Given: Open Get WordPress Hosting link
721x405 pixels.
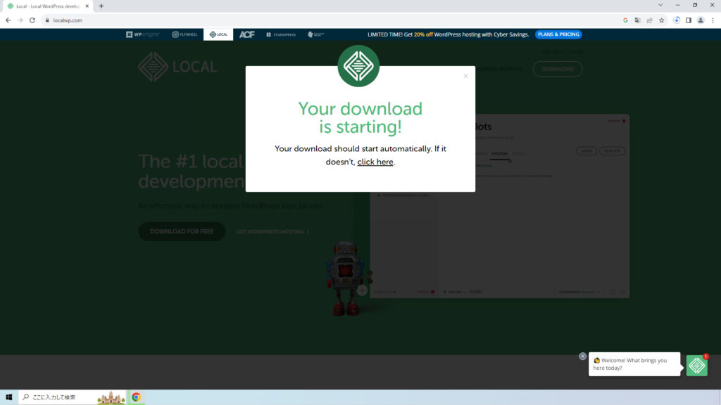Looking at the screenshot, I should pyautogui.click(x=272, y=232).
